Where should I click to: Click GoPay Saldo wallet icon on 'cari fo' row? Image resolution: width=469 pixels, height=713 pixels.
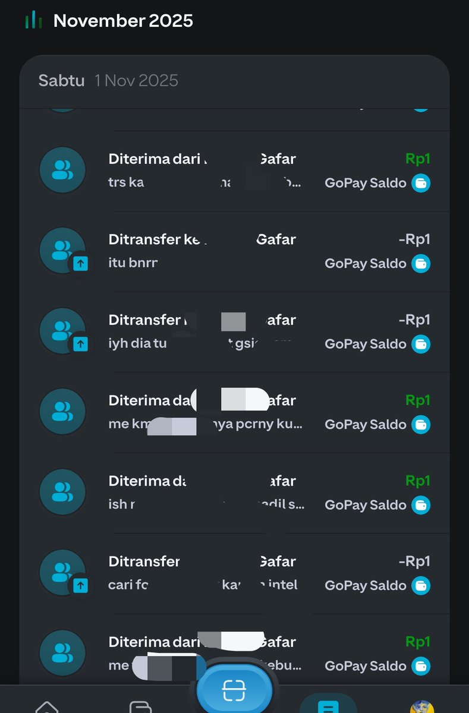(421, 585)
